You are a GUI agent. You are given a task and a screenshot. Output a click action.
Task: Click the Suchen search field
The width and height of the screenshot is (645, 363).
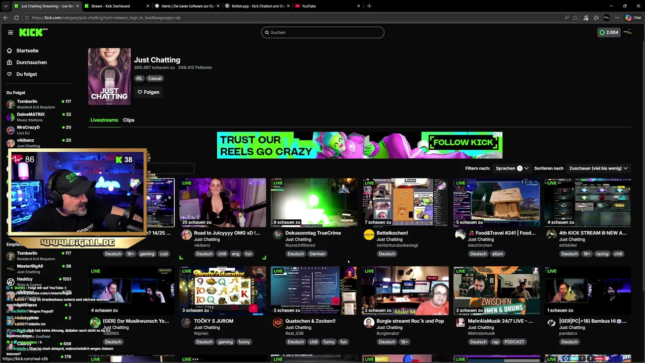click(322, 32)
